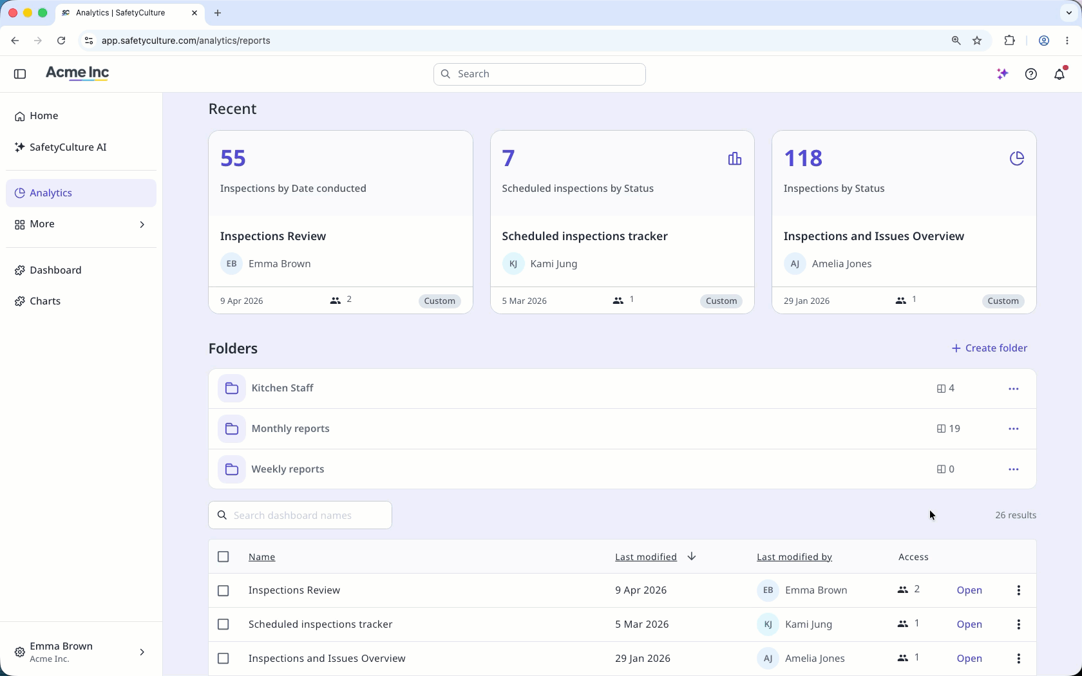
Task: Open the Inspections Review dashboard via Open link
Action: click(x=969, y=590)
